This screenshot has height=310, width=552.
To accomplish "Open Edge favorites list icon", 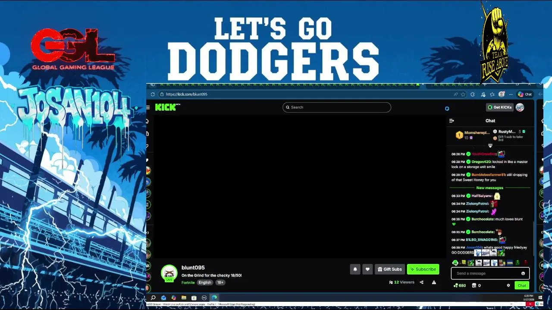I will click(492, 94).
